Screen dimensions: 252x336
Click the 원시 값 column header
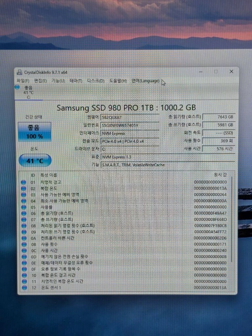[x=220, y=175]
